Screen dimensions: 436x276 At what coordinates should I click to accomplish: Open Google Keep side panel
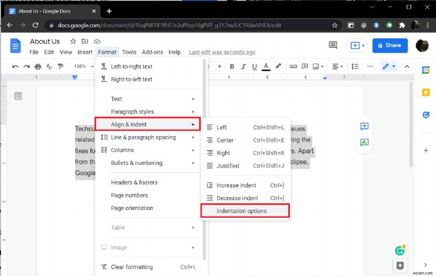click(x=426, y=92)
